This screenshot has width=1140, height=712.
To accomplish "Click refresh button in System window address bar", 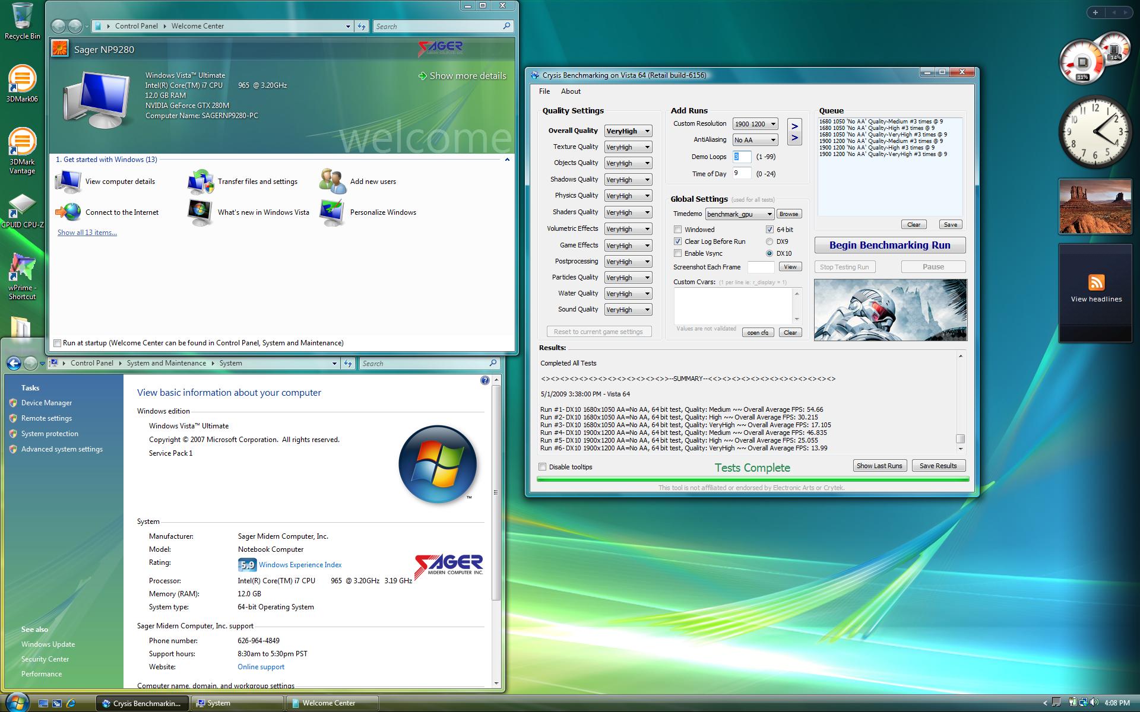I will tap(349, 363).
